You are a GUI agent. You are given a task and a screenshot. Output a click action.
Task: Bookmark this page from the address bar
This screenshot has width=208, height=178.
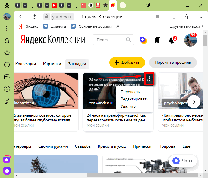coord(157,17)
